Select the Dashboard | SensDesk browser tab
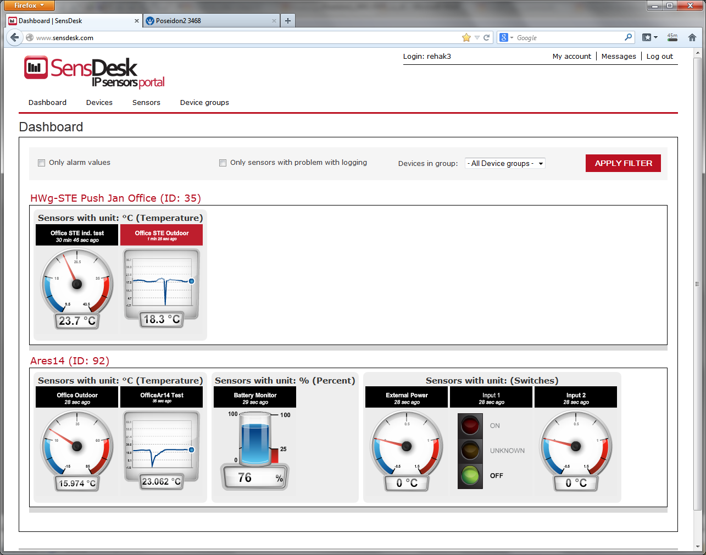 [74, 21]
